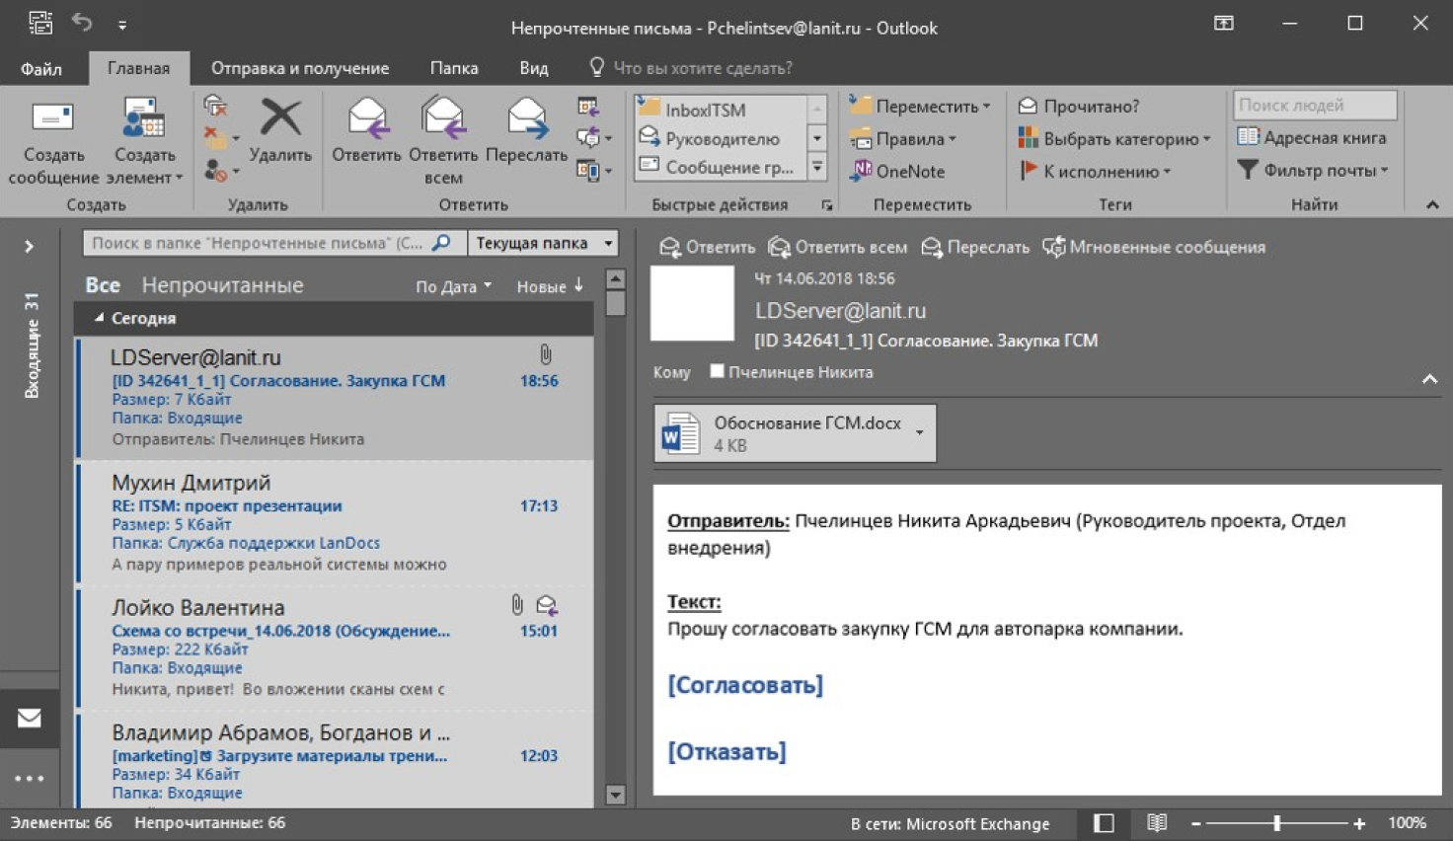The height and width of the screenshot is (841, 1453).
Task: Switch to the Вид tab
Action: click(534, 68)
